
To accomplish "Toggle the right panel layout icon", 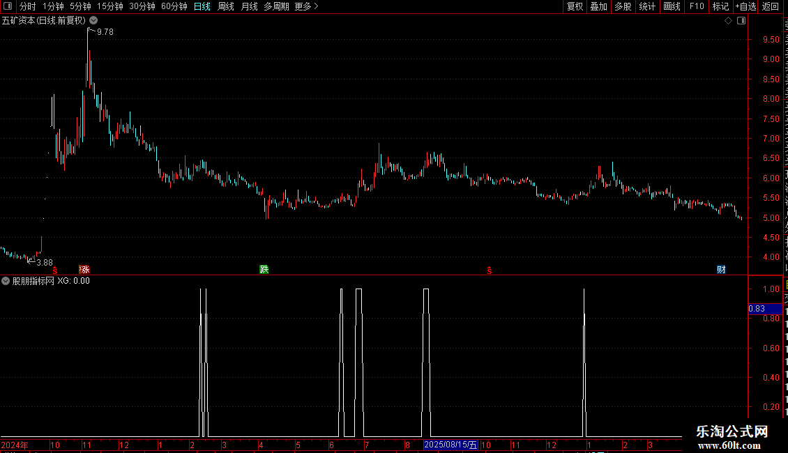I will 741,21.
